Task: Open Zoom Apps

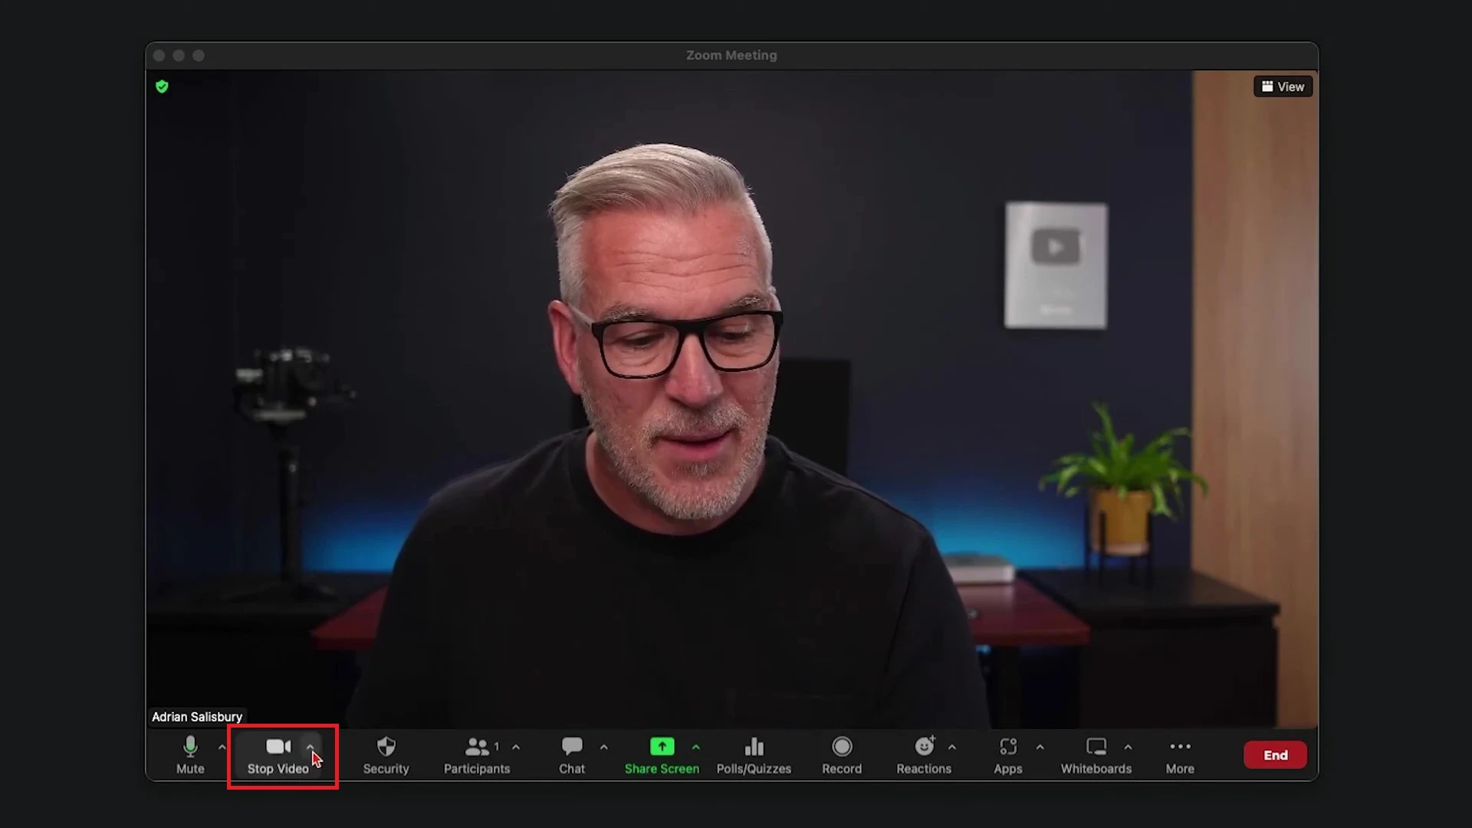Action: coord(1007,755)
